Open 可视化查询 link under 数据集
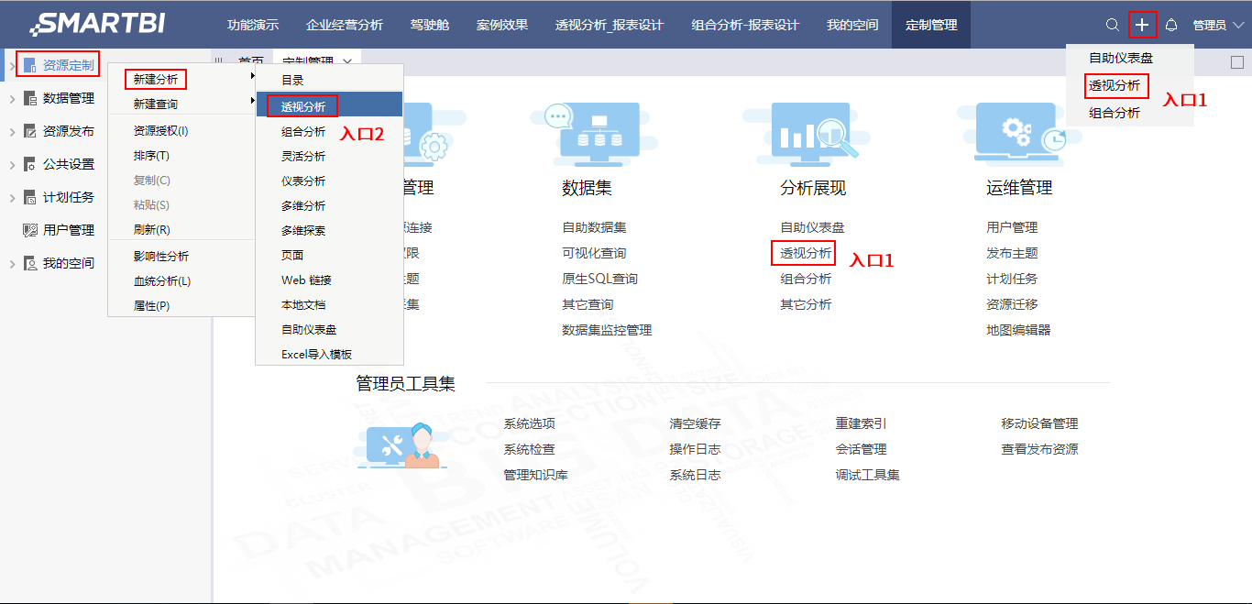This screenshot has height=604, width=1252. click(594, 253)
